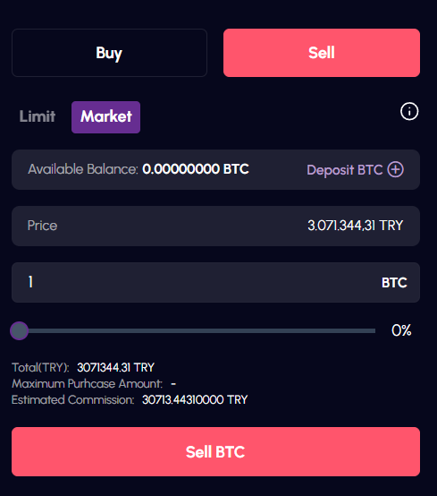This screenshot has width=437, height=496.
Task: Switch to the Limit order tab
Action: tap(38, 116)
